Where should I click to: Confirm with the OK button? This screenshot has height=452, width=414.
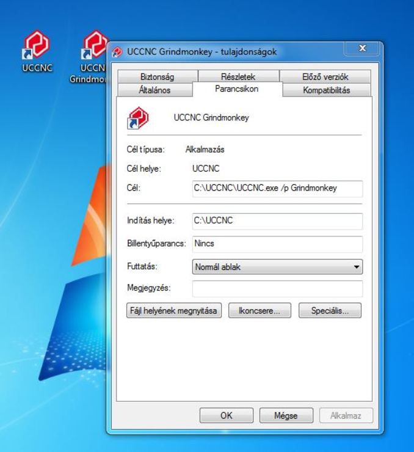click(226, 416)
